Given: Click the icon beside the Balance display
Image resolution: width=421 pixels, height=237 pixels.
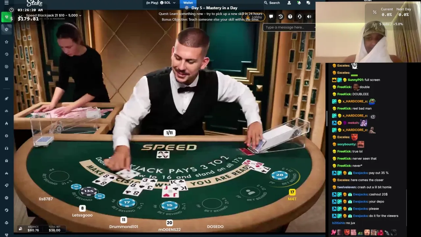Looking at the screenshot, I should pyautogui.click(x=20, y=229).
